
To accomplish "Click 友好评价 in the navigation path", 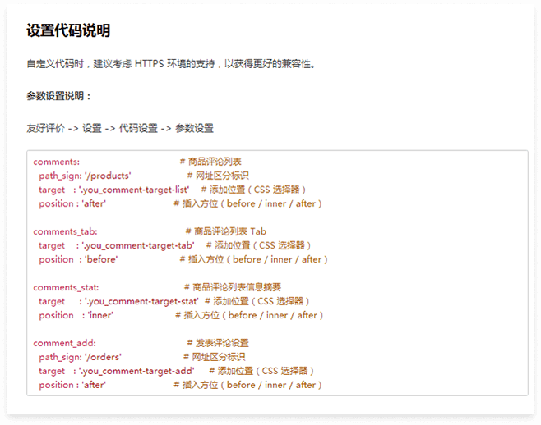I will pyautogui.click(x=45, y=128).
